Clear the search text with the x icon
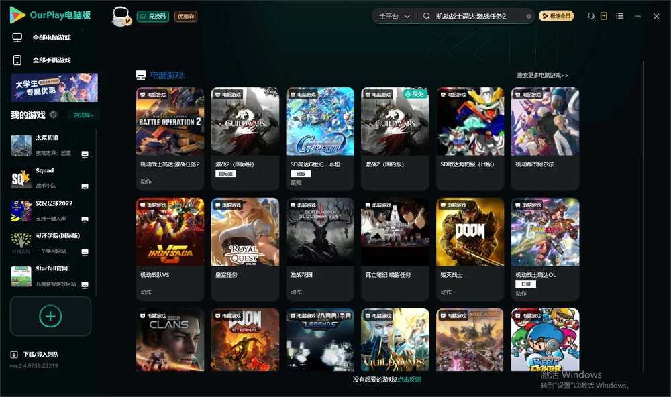The height and width of the screenshot is (397, 671). tap(529, 16)
